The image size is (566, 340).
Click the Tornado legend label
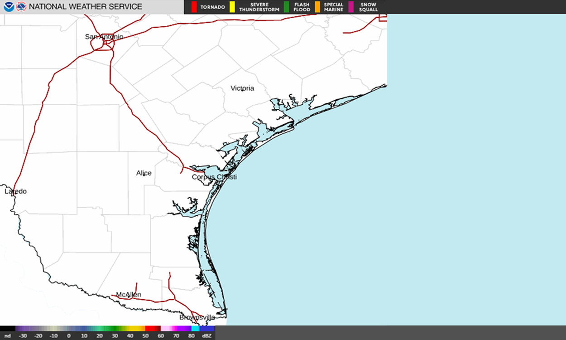click(x=212, y=7)
